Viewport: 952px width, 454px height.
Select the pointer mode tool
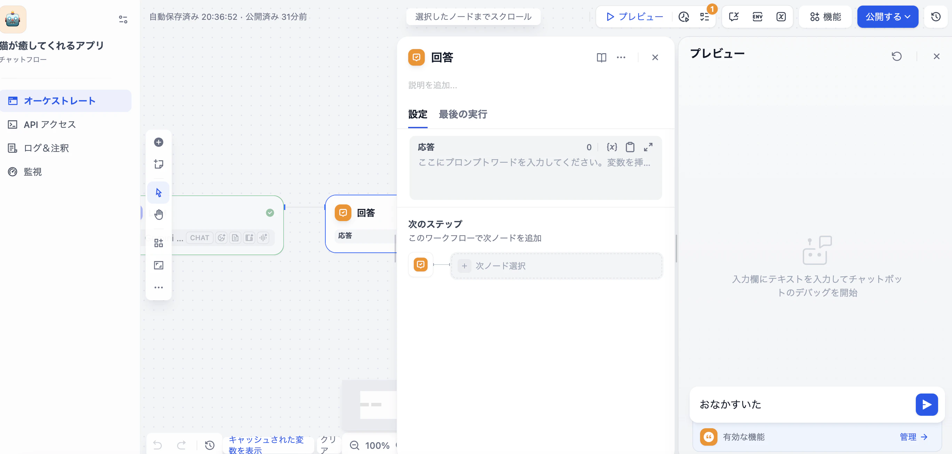pyautogui.click(x=159, y=192)
